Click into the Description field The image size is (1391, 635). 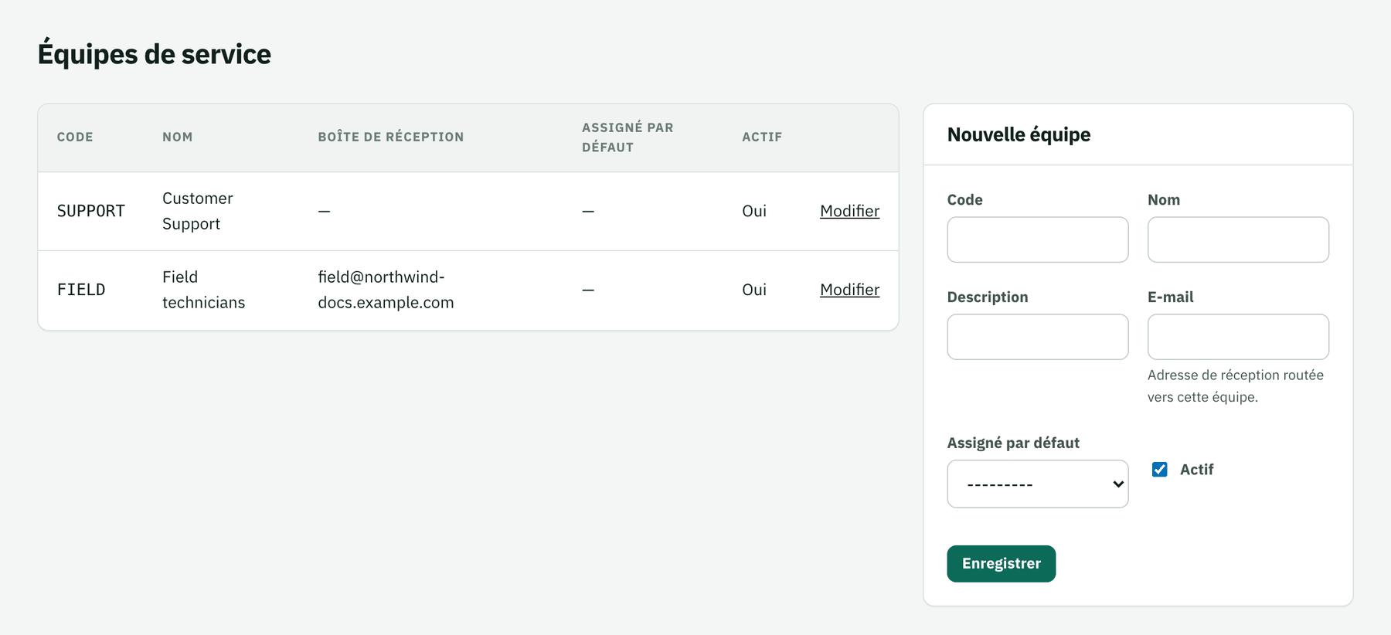tap(1037, 337)
